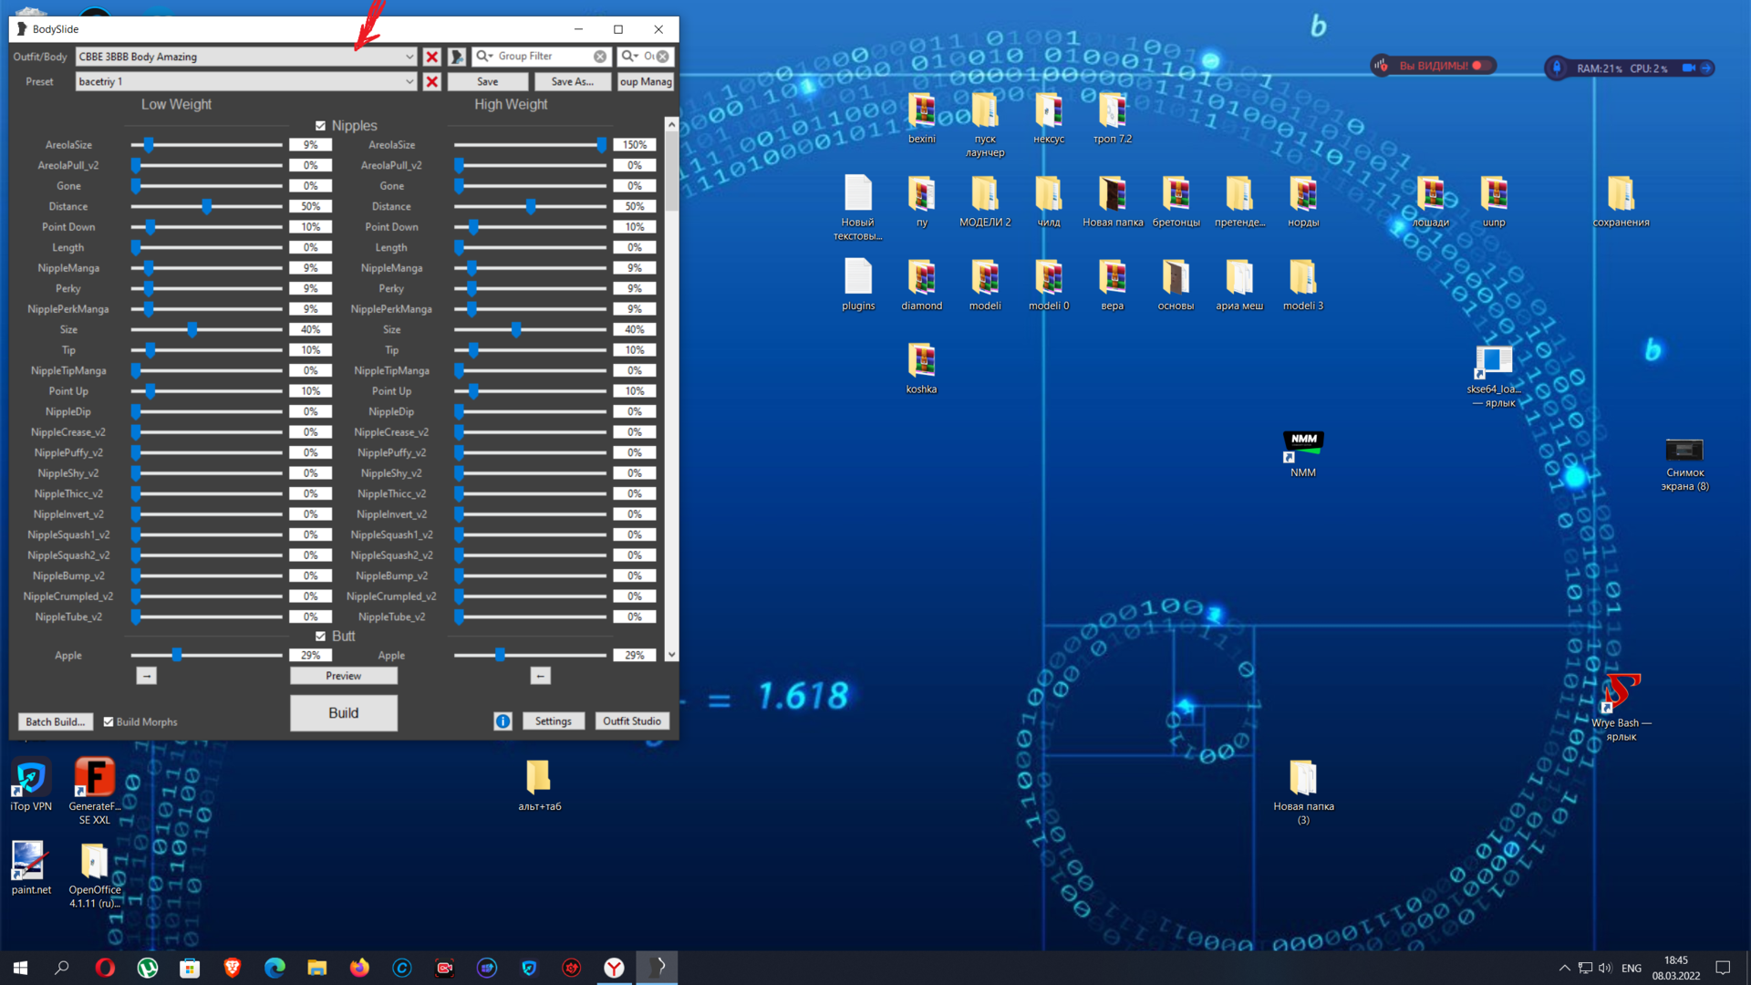Viewport: 1751px width, 985px height.
Task: Open the BodySlide info (i) icon
Action: pos(503,721)
